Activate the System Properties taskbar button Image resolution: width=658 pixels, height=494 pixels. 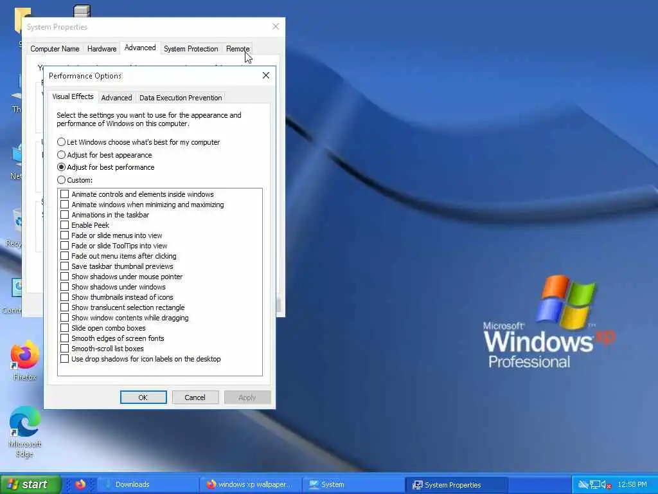457,484
